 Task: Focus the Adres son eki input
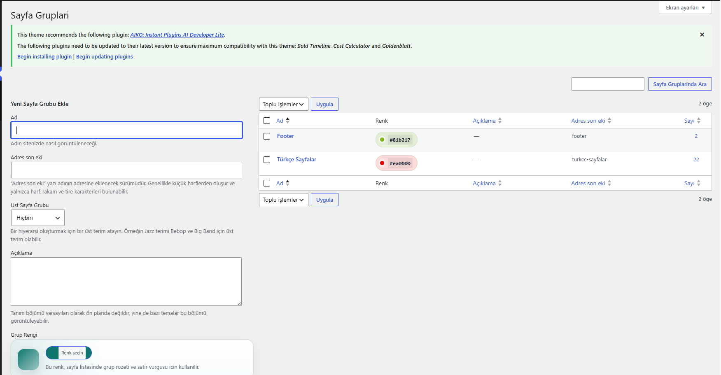pyautogui.click(x=126, y=170)
